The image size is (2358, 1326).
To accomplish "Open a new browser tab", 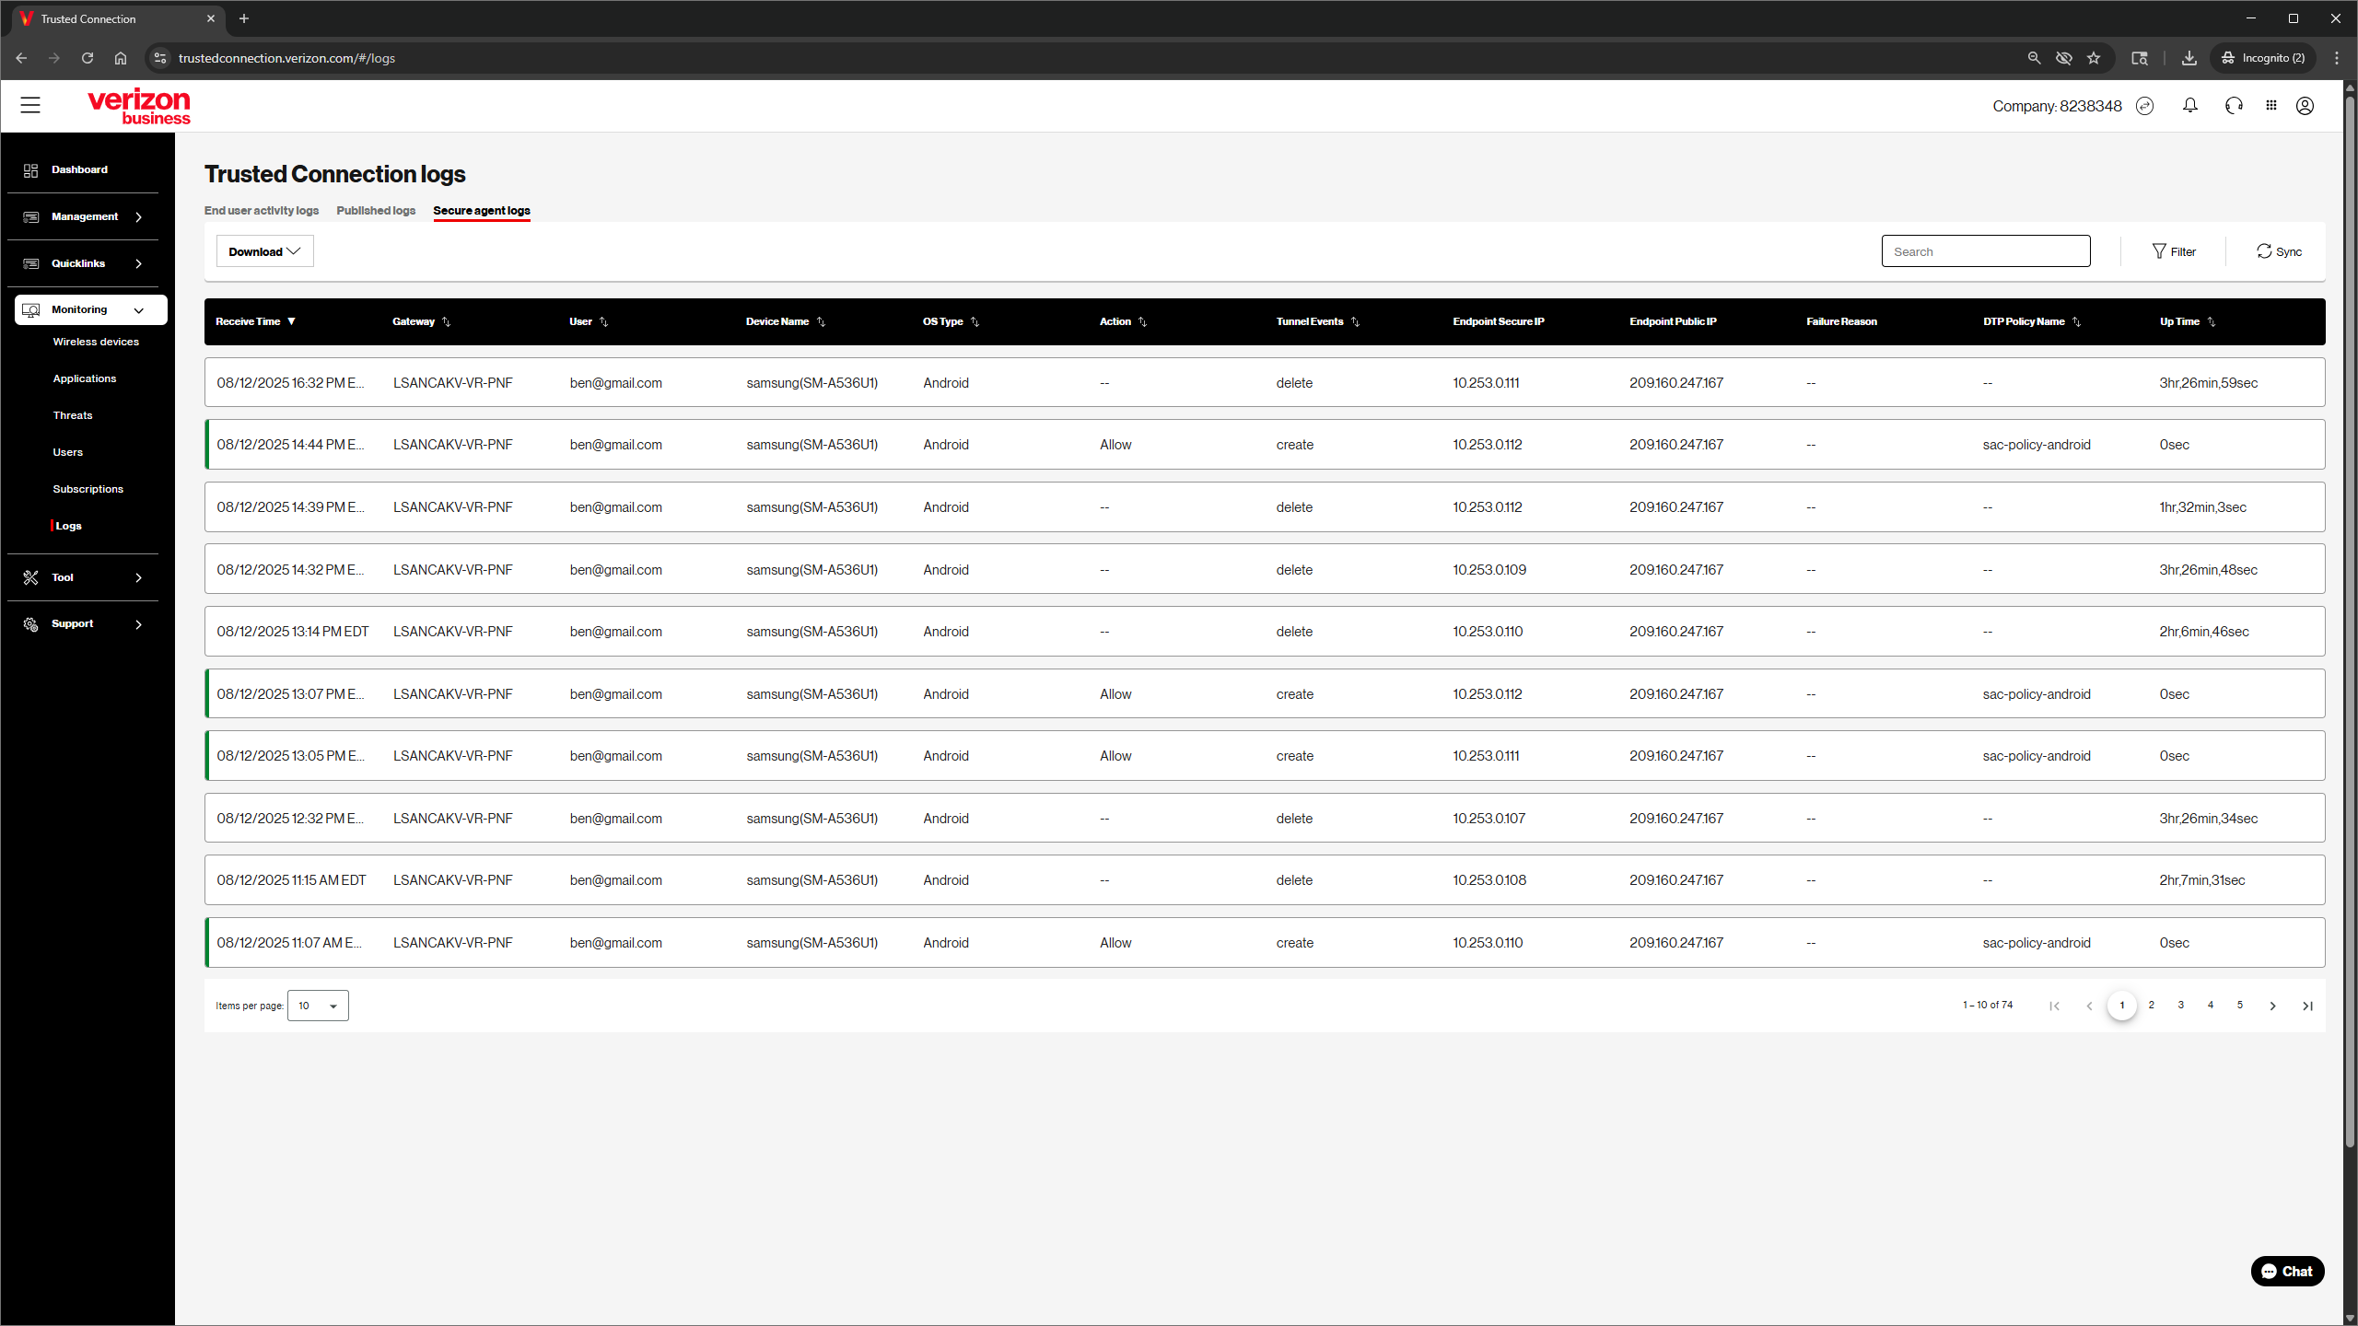I will coord(244,18).
